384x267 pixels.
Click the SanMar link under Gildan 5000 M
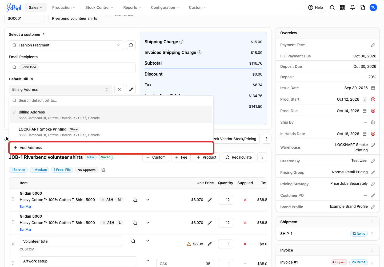26,207
